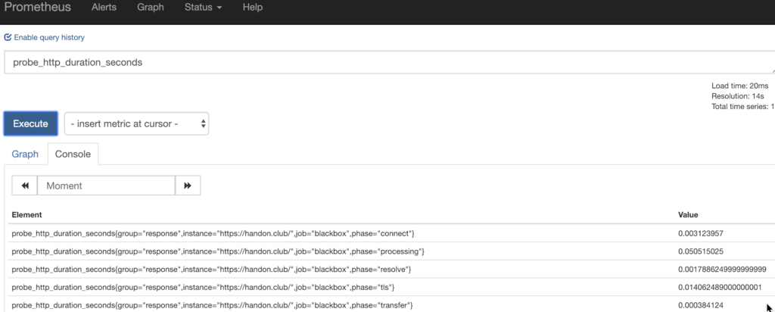Open the Prometheus home brand link
This screenshot has height=312, width=775.
point(38,8)
